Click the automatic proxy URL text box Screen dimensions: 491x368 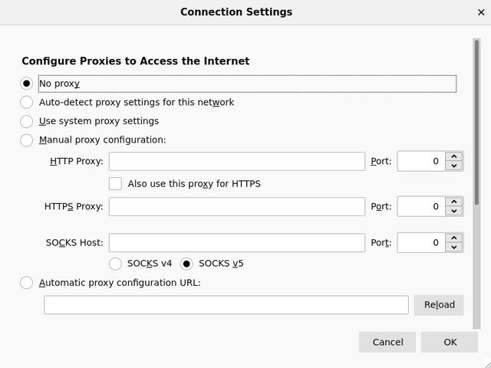[226, 305]
